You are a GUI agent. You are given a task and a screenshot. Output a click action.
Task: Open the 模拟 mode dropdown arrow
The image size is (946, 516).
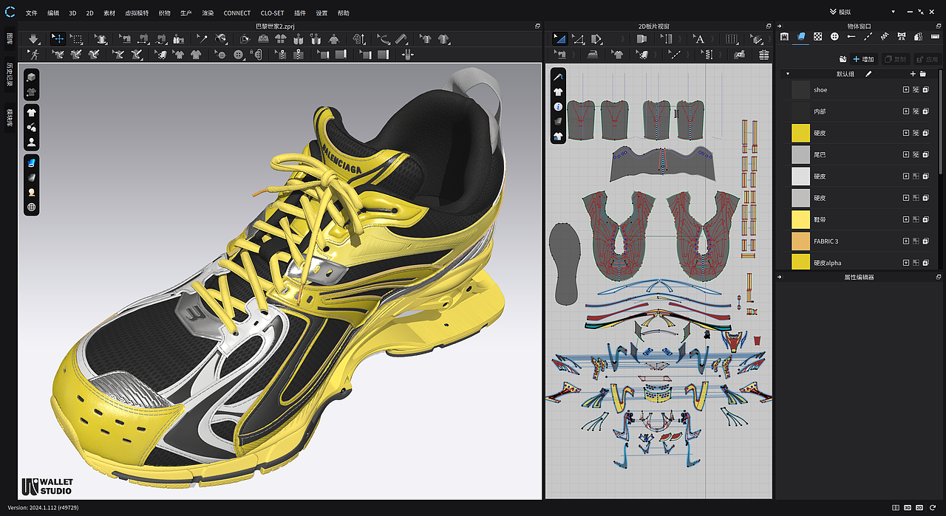tap(894, 13)
